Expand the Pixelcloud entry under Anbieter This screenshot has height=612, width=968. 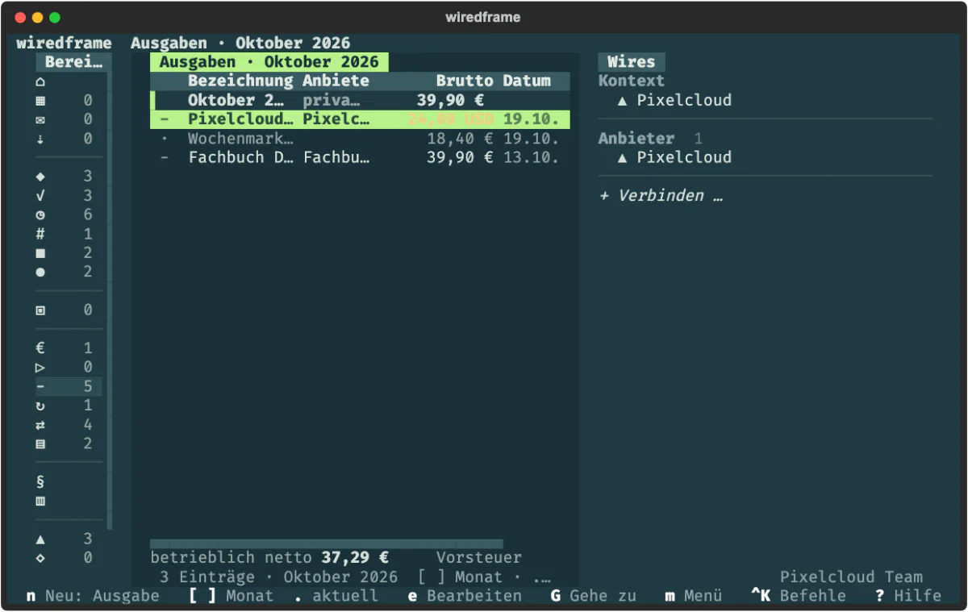674,157
